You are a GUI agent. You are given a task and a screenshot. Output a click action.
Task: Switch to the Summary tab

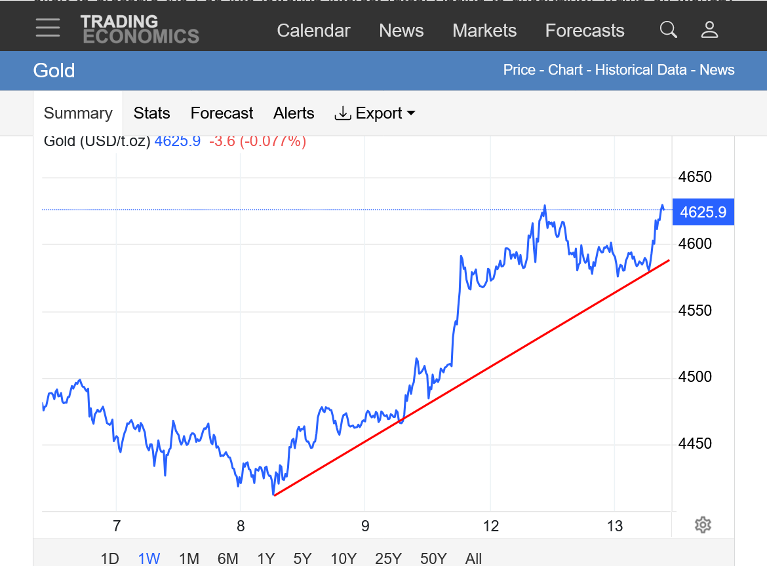(77, 113)
